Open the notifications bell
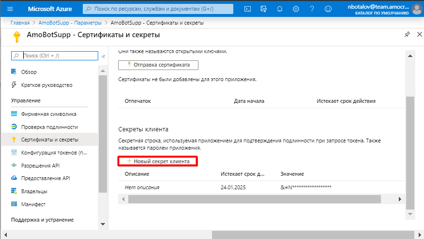This screenshot has width=424, height=239. pos(280,9)
